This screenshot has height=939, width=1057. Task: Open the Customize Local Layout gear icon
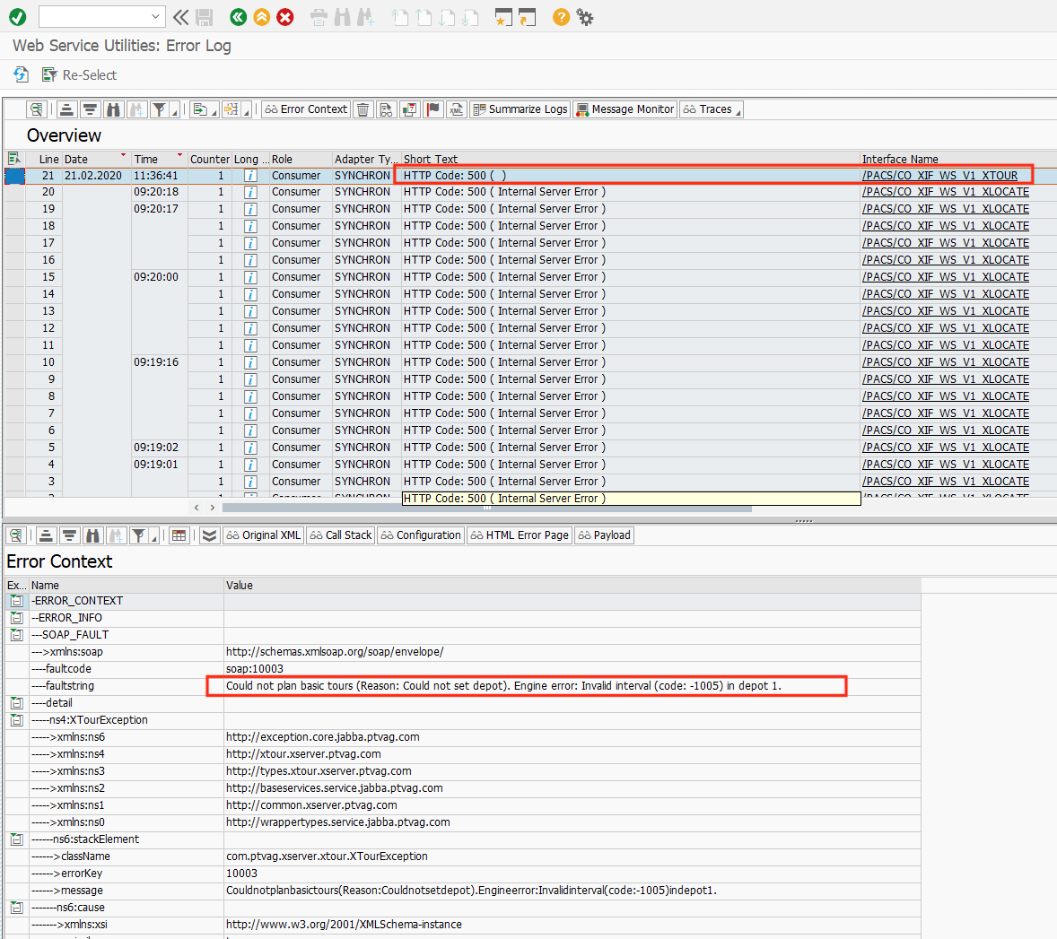(x=585, y=17)
